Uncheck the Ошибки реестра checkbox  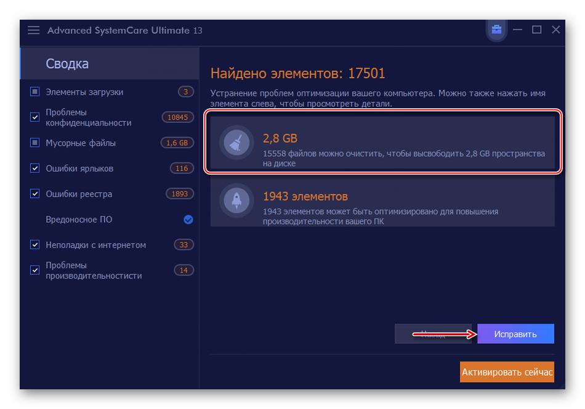[35, 194]
